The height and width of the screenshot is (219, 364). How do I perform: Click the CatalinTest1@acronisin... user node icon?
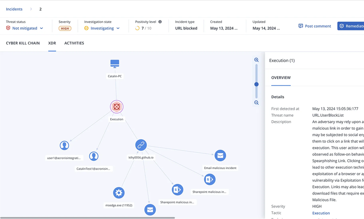[x=94, y=156]
